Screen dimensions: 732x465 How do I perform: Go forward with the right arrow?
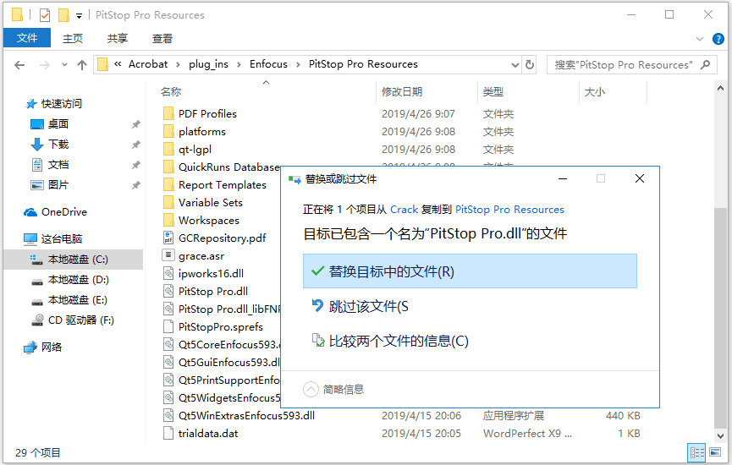tap(44, 65)
